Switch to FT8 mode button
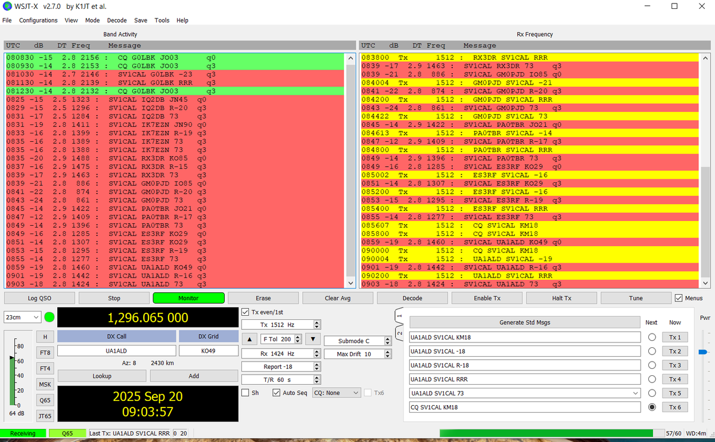Screen dimensions: 715x442 tap(45, 353)
